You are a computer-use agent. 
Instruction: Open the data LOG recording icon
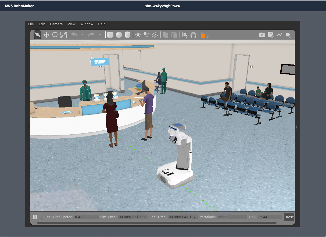point(271,35)
